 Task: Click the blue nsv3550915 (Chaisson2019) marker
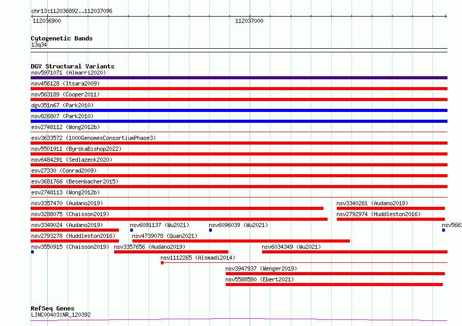pos(32,252)
